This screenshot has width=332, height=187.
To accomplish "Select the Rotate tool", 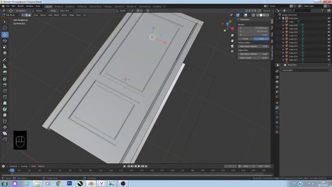I will coord(5,41).
